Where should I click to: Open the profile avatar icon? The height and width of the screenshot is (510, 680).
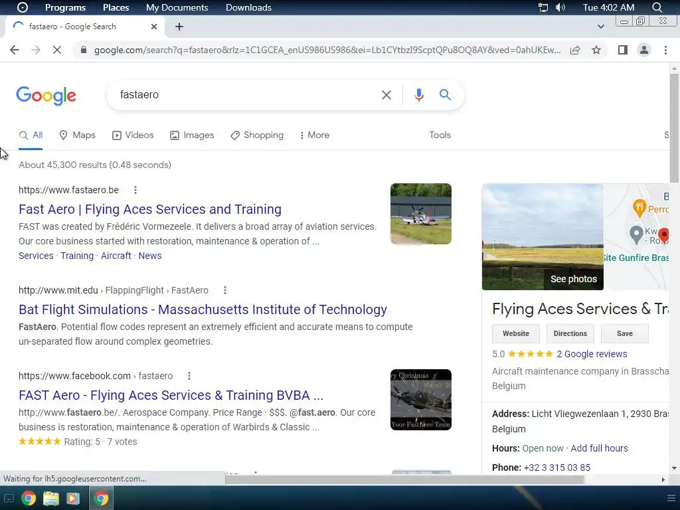click(644, 50)
